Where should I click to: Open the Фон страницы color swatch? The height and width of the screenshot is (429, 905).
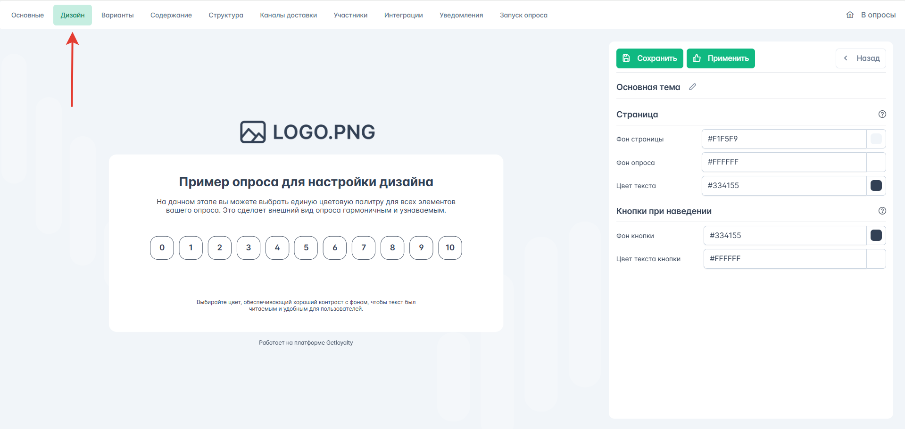point(876,139)
